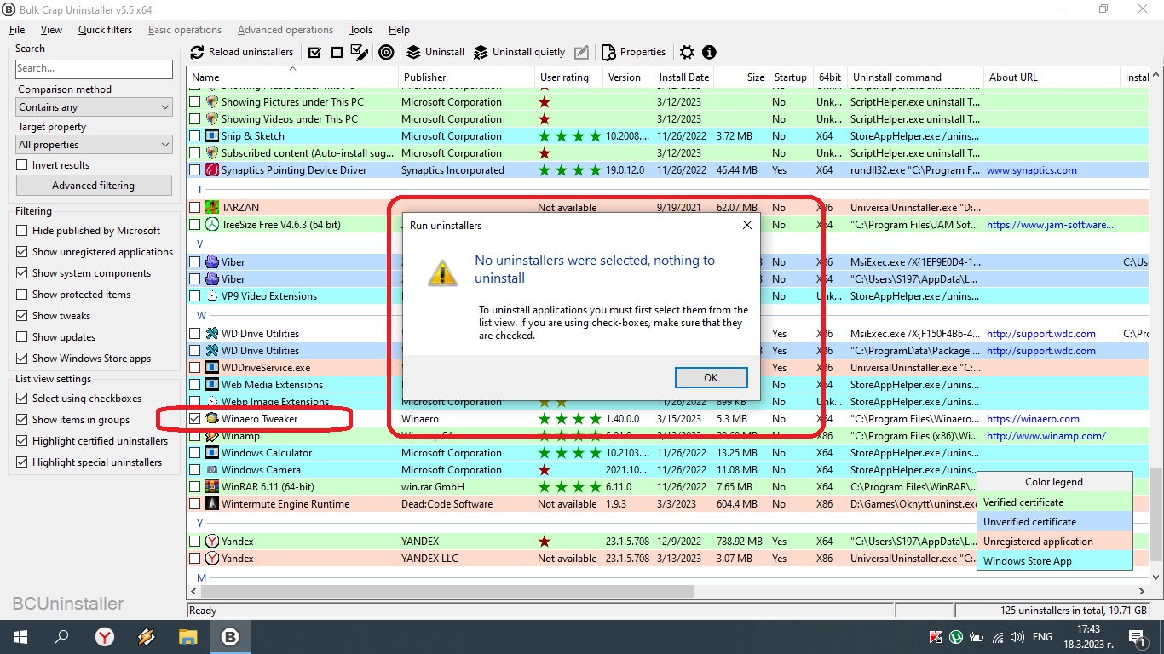
Task: Tick the checkbox beside TARZAN
Action: [x=195, y=208]
